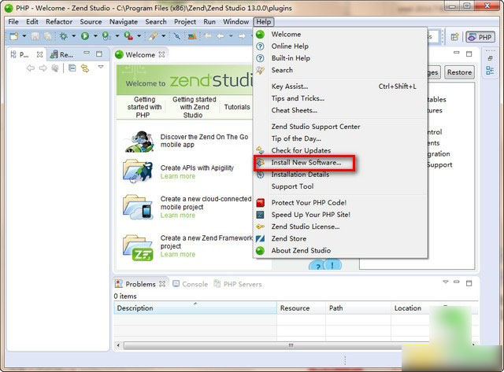This screenshot has height=372, width=504.
Task: Click the New wizard toolbar icon
Action: click(14, 36)
